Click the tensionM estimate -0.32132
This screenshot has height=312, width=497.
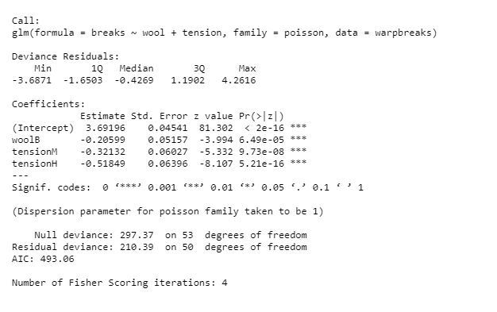pos(102,152)
